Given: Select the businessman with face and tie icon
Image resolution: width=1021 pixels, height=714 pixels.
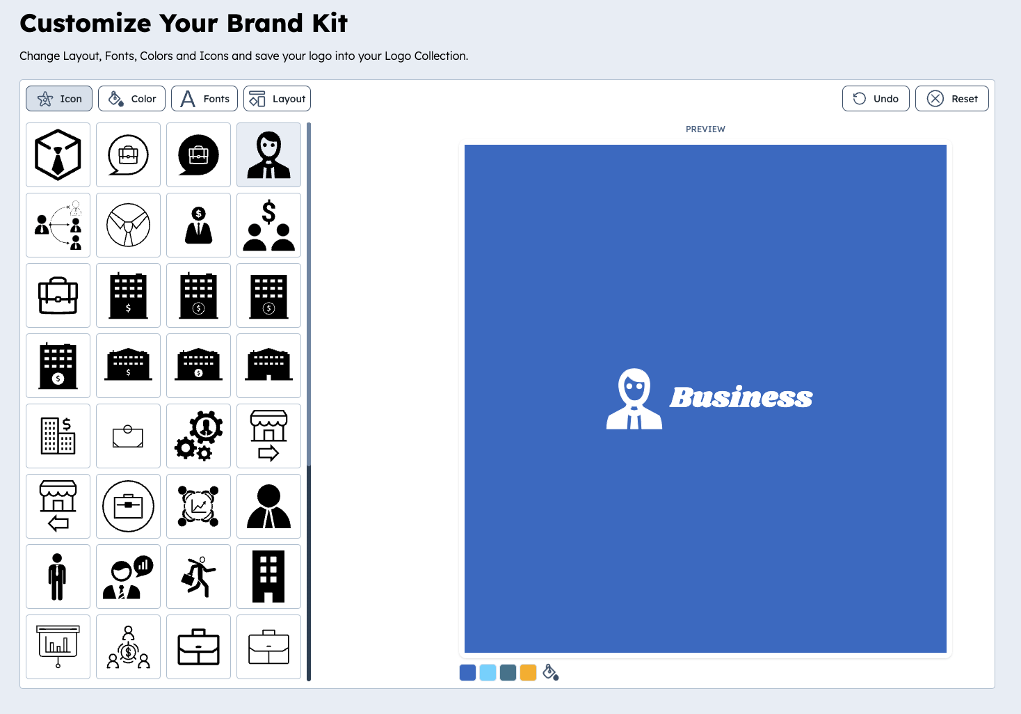Looking at the screenshot, I should point(268,155).
